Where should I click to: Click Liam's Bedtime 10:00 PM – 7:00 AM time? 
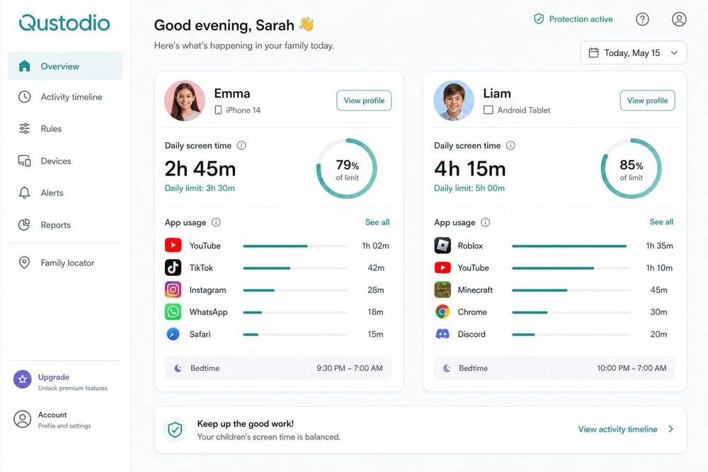click(x=632, y=368)
